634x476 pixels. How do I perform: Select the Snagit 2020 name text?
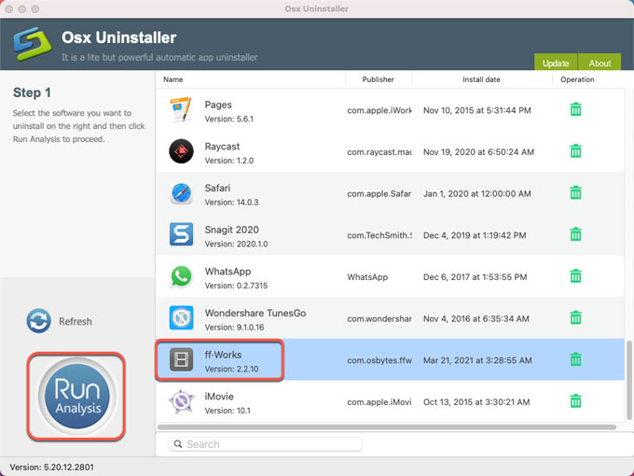[x=231, y=230]
